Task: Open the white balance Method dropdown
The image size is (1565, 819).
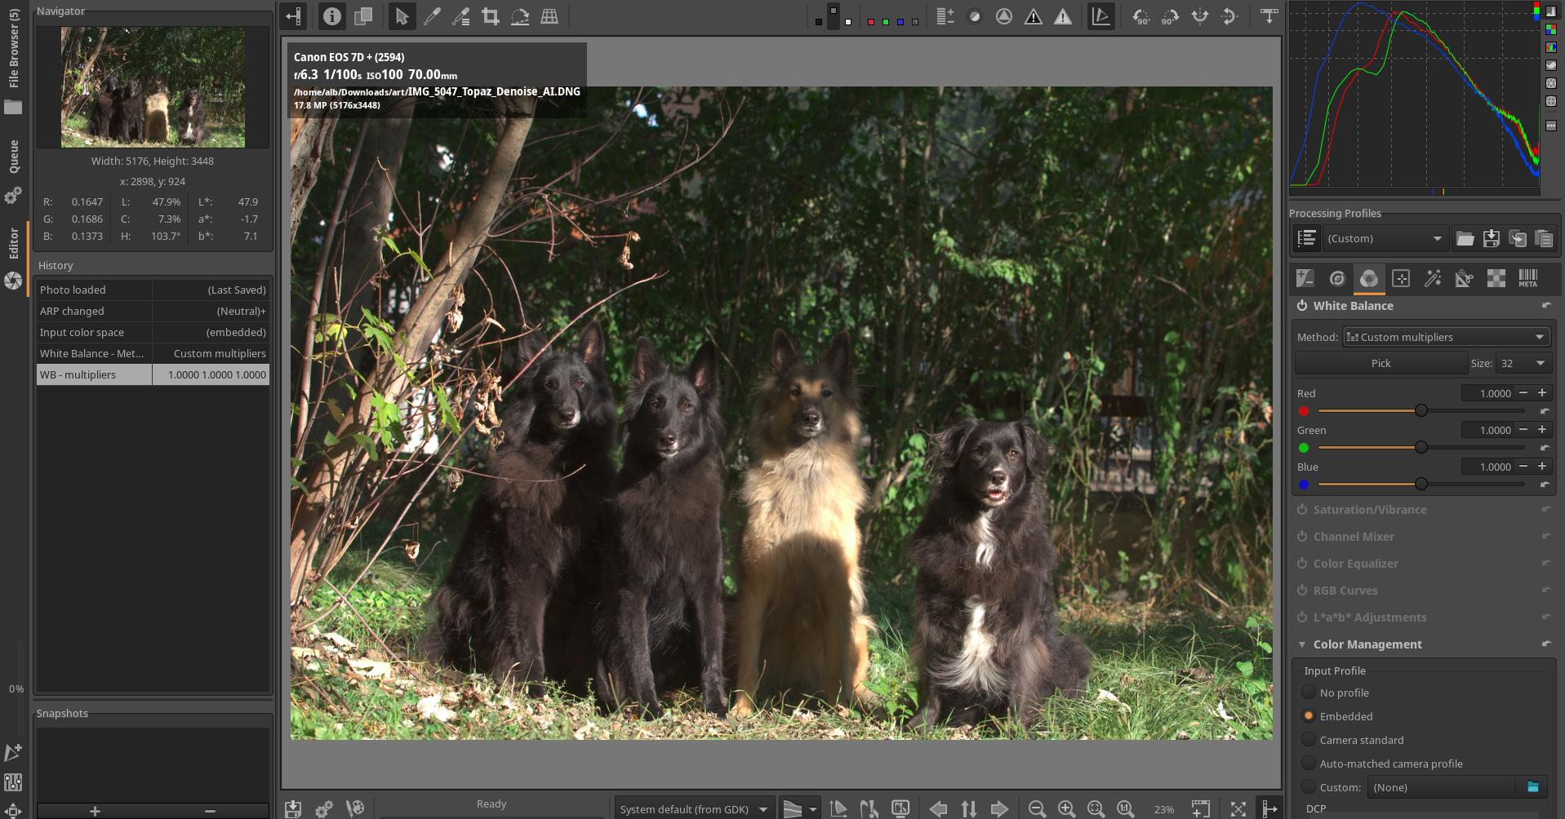Action: 1445,337
